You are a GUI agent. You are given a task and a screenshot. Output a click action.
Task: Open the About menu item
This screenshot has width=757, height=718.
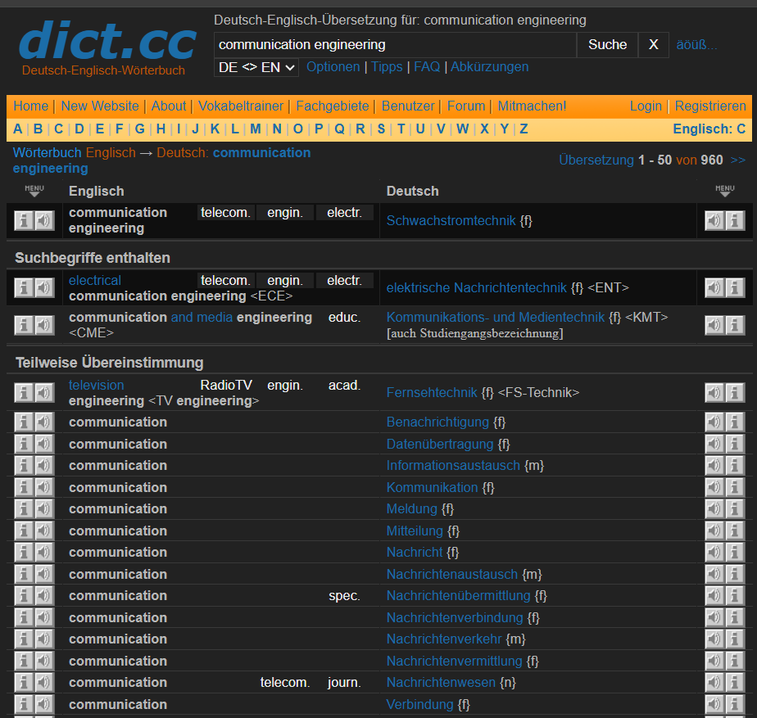pos(169,106)
